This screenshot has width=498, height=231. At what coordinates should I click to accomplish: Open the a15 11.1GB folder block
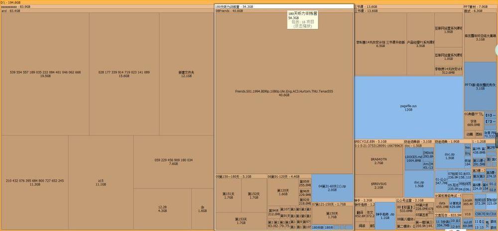101,182
